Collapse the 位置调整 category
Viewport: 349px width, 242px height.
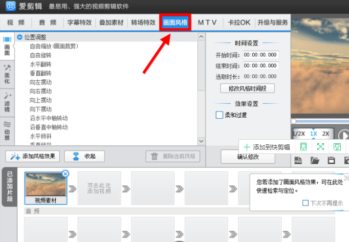point(19,37)
